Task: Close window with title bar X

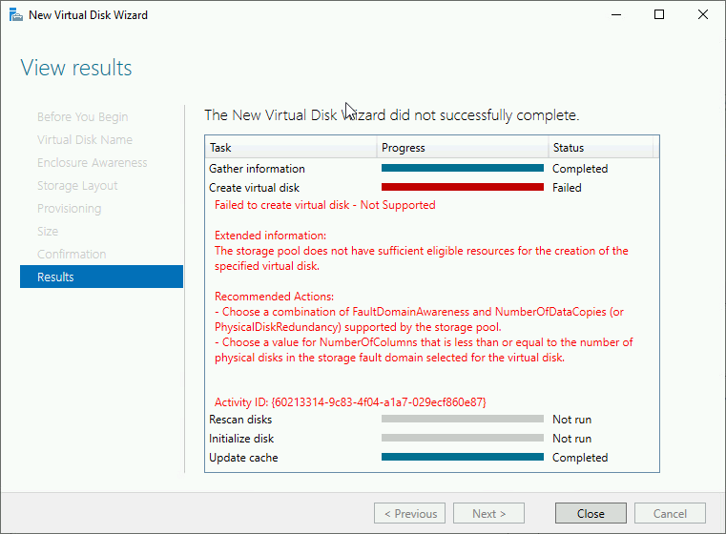Action: 702,15
